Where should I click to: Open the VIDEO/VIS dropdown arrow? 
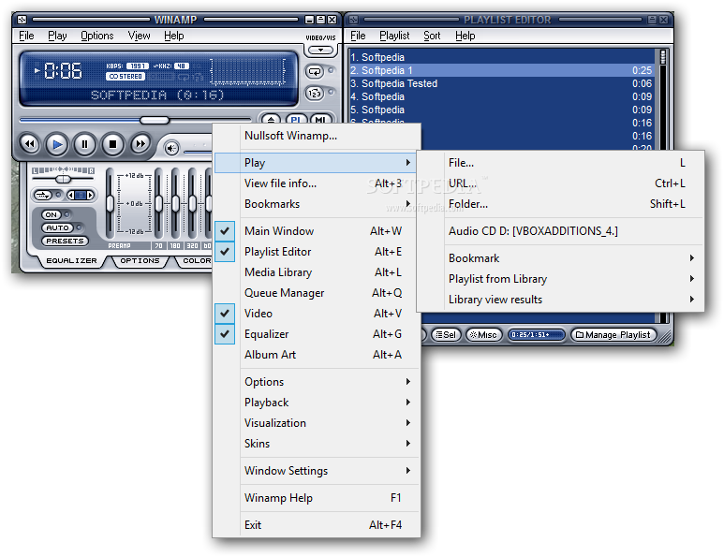tap(320, 50)
